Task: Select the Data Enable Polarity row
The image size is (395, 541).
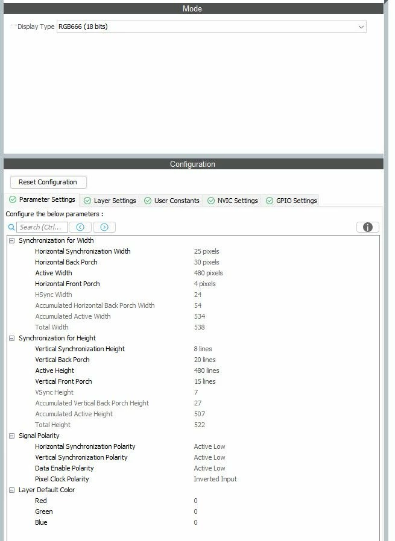Action: click(x=194, y=468)
